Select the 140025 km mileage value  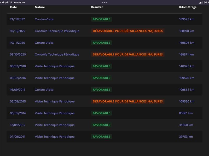pos(187,66)
